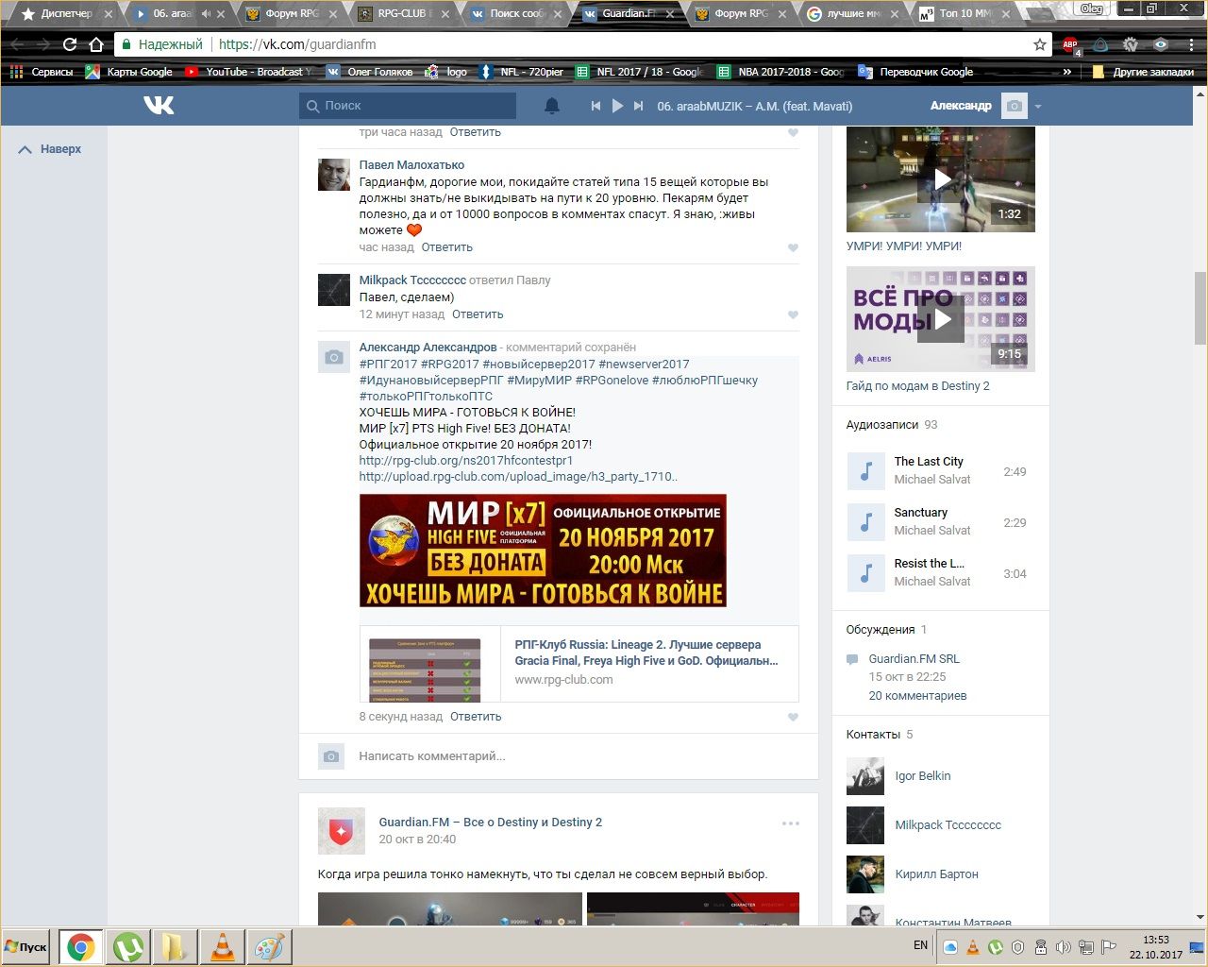Like Milkpack's reply to Павел

tap(793, 314)
